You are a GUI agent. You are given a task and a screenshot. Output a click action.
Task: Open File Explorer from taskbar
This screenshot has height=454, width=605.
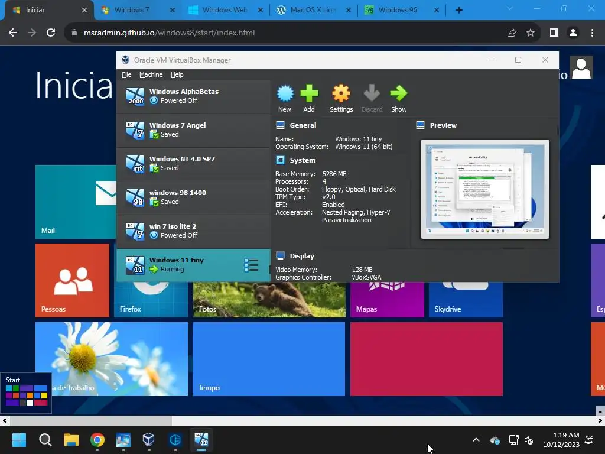coord(71,440)
